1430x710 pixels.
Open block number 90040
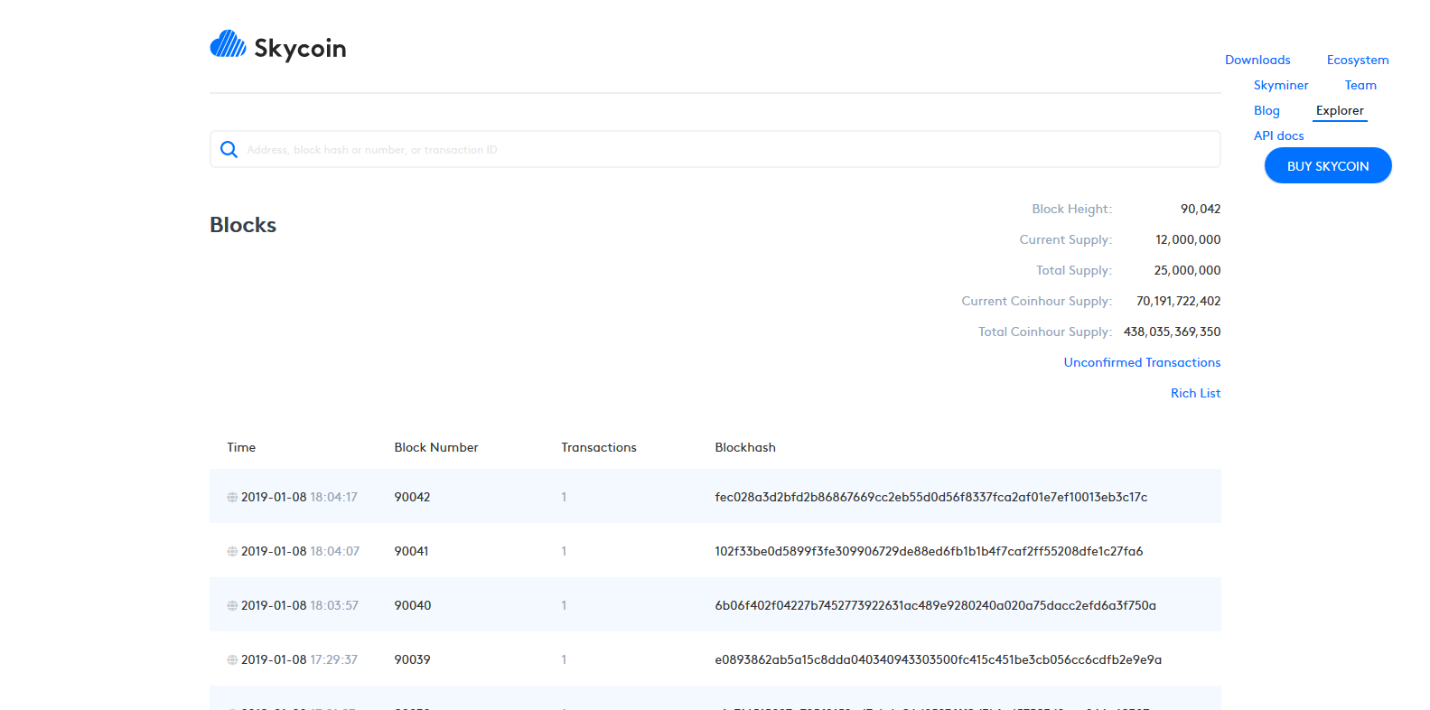pyautogui.click(x=412, y=605)
